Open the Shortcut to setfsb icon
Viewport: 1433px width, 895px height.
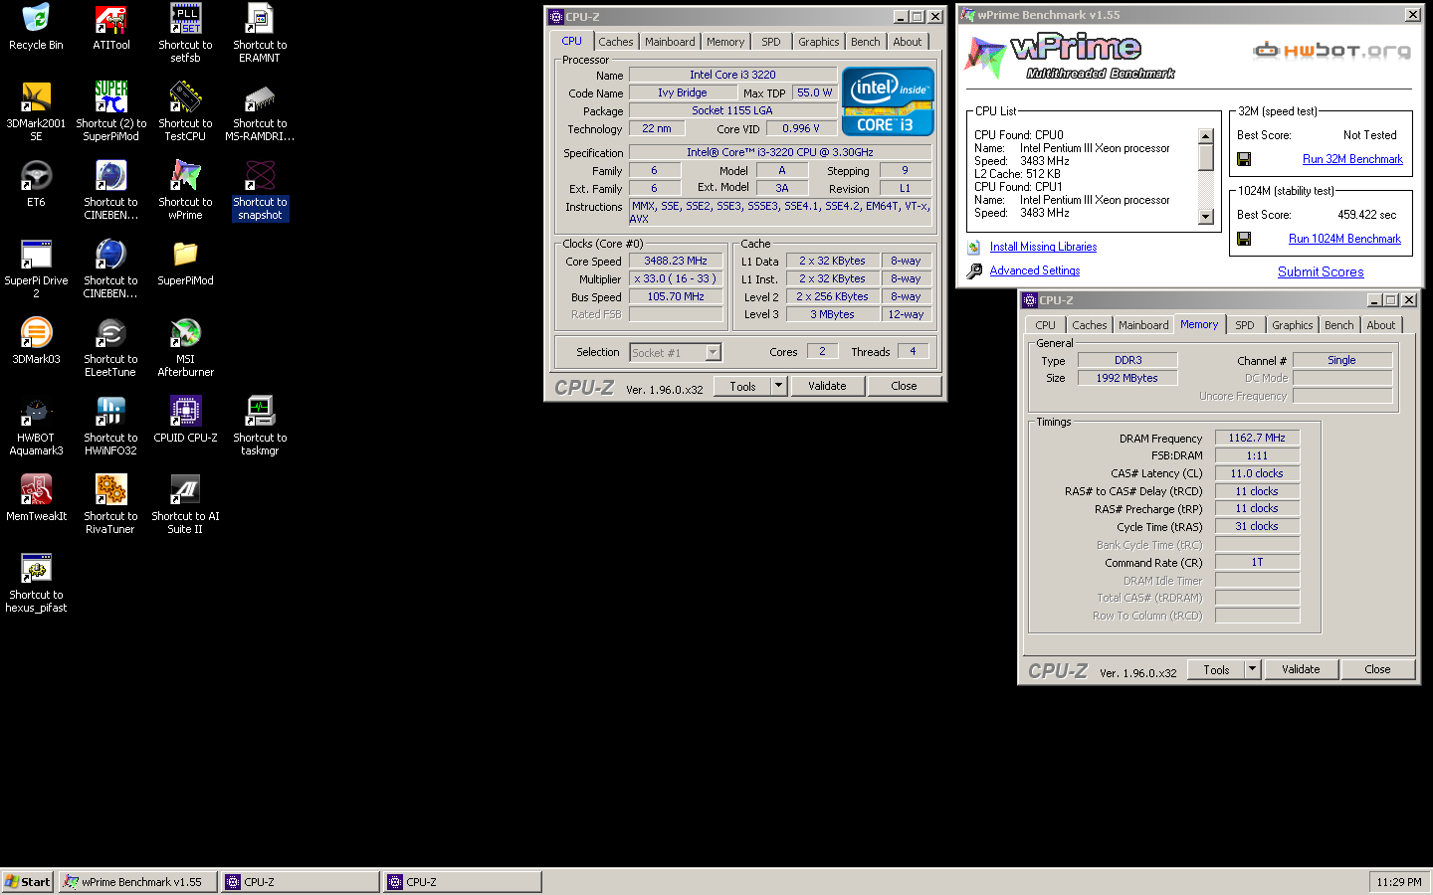(x=185, y=33)
